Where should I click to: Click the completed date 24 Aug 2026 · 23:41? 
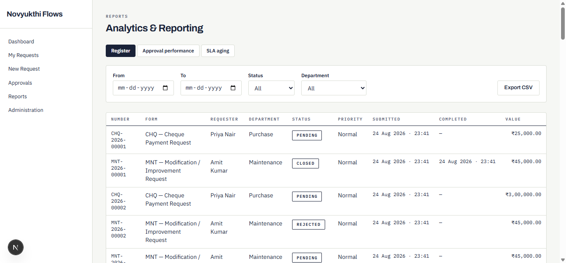[x=467, y=161]
